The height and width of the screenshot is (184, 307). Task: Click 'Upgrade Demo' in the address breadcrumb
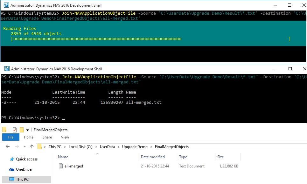coord(135,147)
